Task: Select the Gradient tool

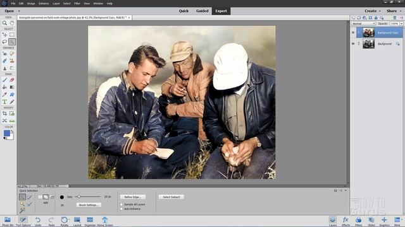Action: tap(12, 87)
